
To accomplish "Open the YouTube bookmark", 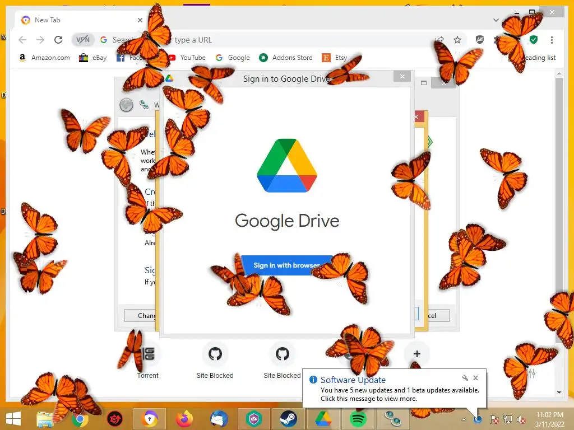I will [187, 58].
